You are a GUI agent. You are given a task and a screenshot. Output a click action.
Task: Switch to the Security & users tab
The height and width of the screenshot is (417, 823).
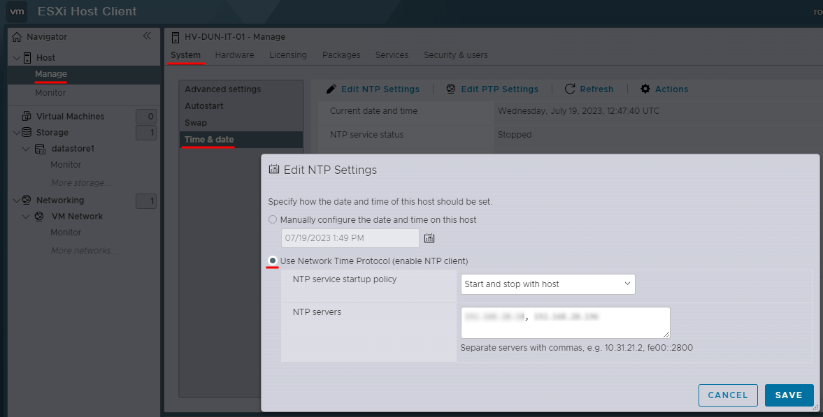coord(456,55)
